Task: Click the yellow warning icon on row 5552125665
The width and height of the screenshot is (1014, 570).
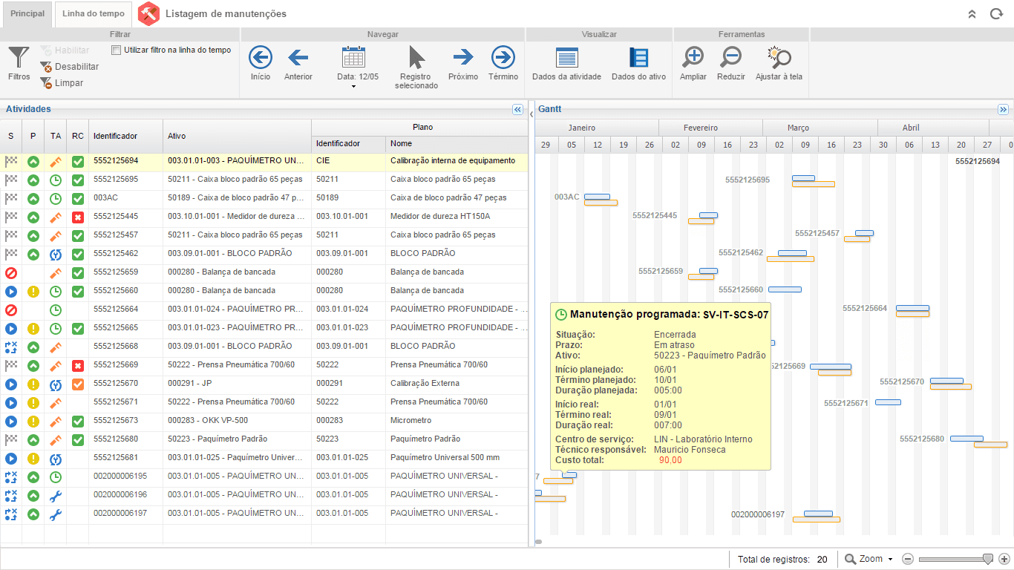Action: [33, 328]
